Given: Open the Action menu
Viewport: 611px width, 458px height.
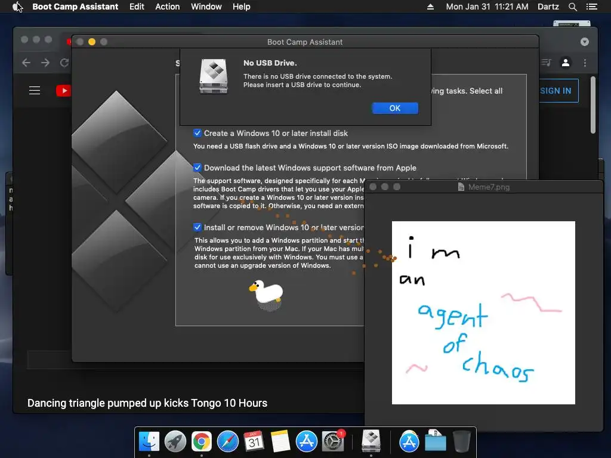Looking at the screenshot, I should point(168,7).
